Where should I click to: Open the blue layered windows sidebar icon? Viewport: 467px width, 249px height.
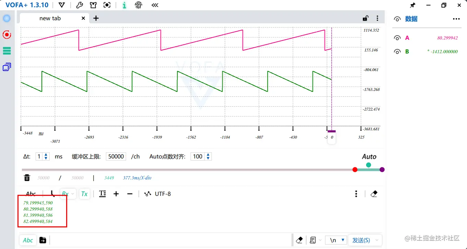[7, 67]
